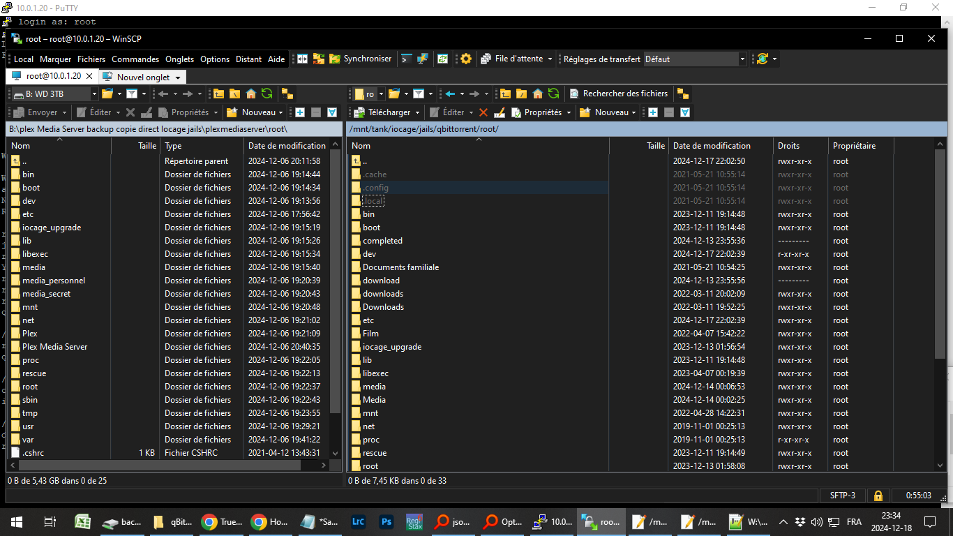Viewport: 953px width, 536px height.
Task: Open the console terminal icon
Action: click(406, 59)
